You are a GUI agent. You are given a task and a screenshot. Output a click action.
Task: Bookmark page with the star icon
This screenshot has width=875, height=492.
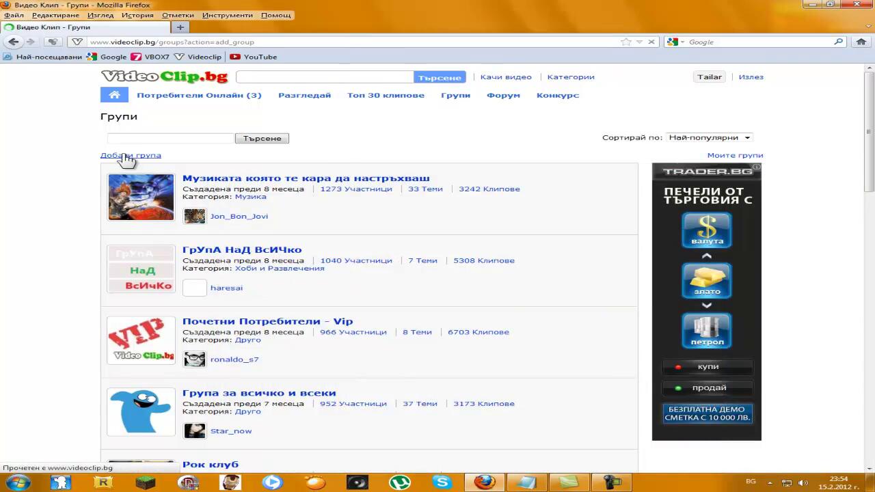(625, 42)
